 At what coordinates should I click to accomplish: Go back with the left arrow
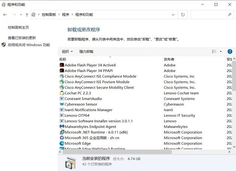pyautogui.click(x=5, y=15)
